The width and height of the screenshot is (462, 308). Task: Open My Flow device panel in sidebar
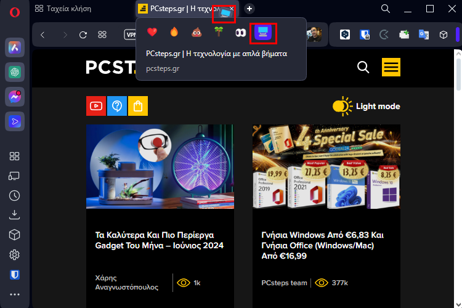(14, 176)
